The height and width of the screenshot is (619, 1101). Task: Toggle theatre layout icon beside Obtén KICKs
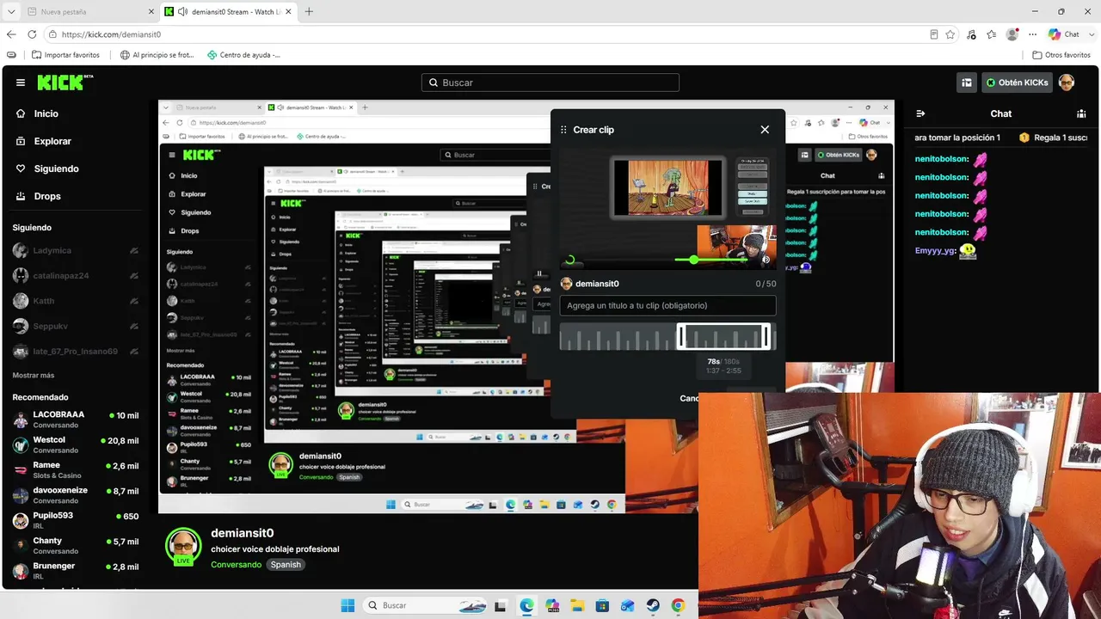[967, 83]
